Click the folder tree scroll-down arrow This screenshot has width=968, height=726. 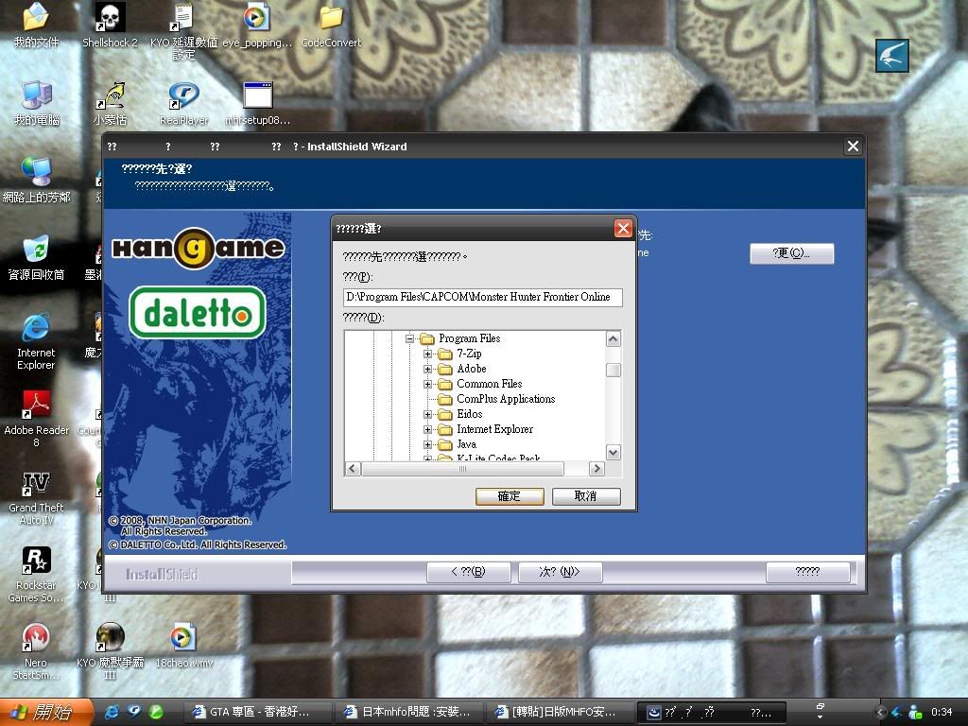613,453
